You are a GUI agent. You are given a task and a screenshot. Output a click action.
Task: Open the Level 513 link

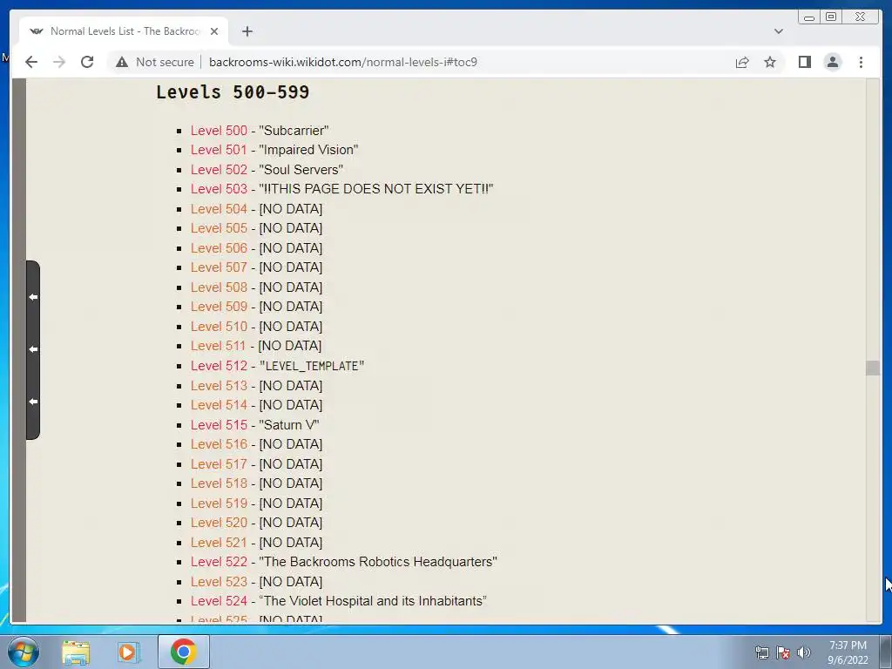(219, 386)
